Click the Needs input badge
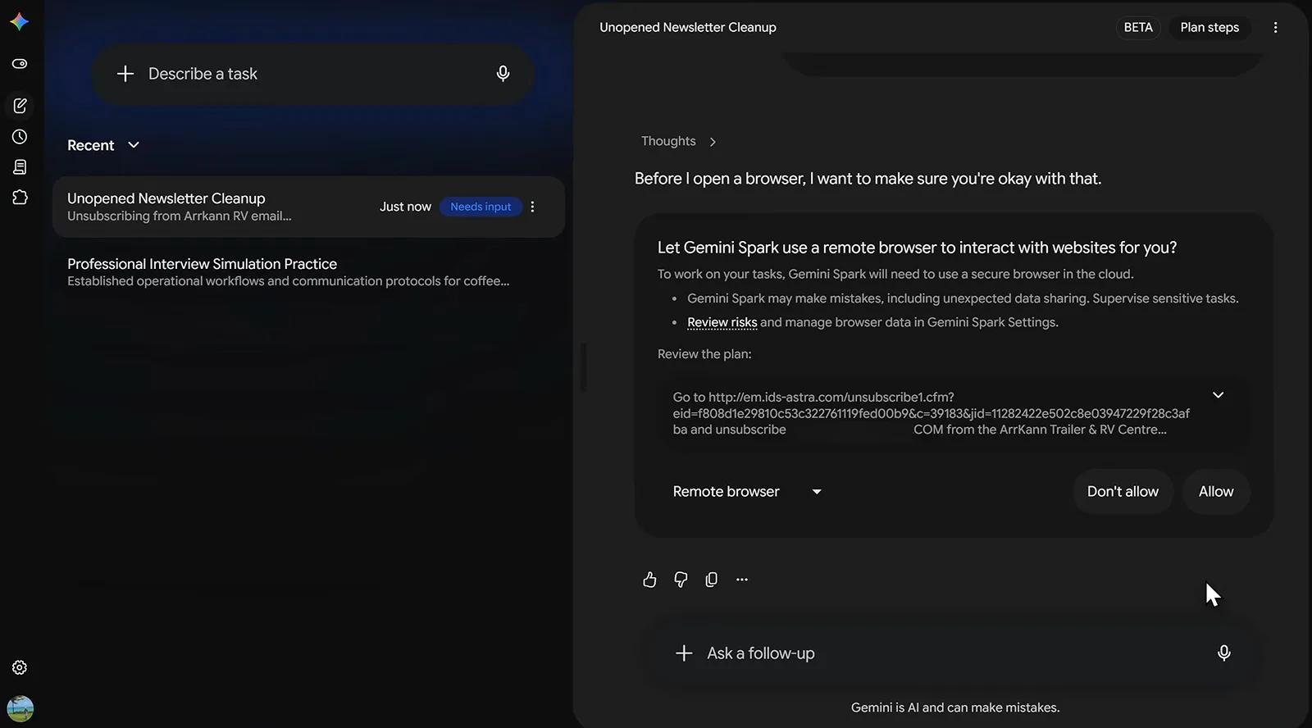This screenshot has height=728, width=1312. (x=481, y=207)
